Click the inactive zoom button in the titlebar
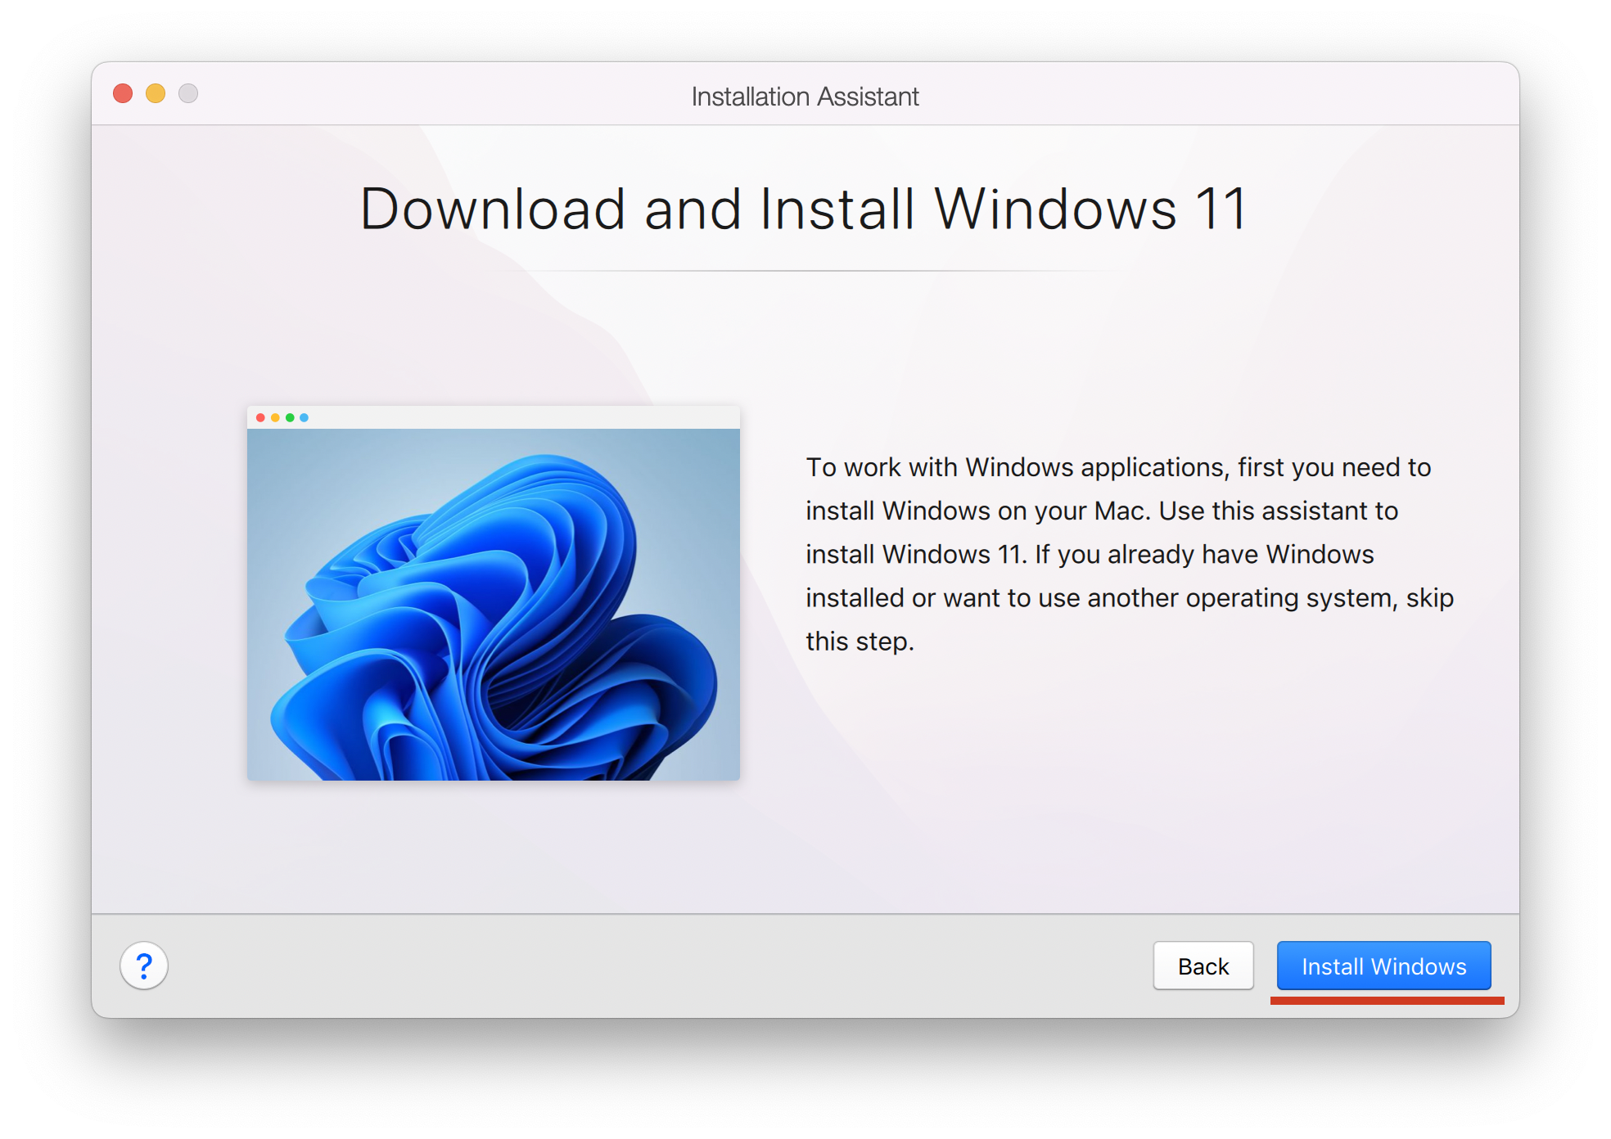 (x=189, y=94)
